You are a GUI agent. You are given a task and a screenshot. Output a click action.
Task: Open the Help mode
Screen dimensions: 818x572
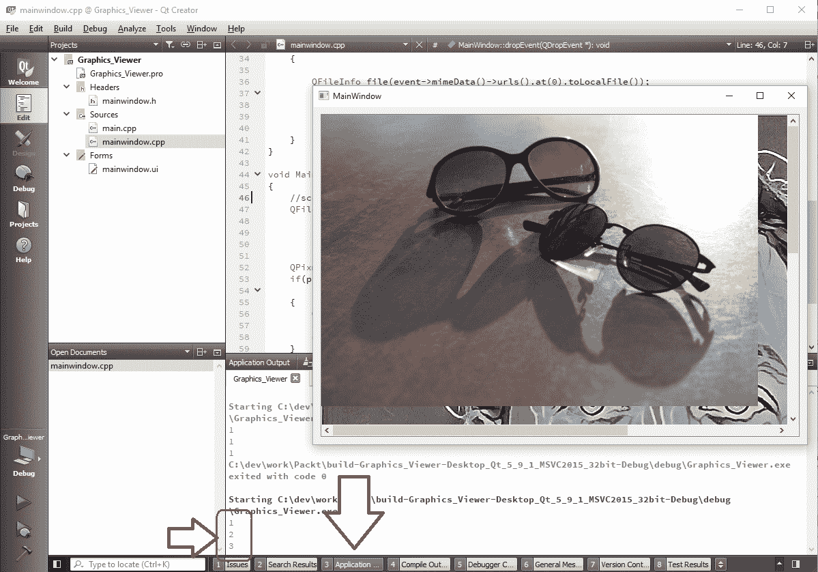[23, 249]
